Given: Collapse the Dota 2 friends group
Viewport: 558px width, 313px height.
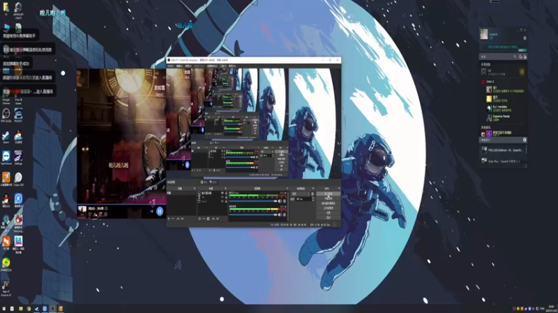Looking at the screenshot, I should (x=490, y=81).
